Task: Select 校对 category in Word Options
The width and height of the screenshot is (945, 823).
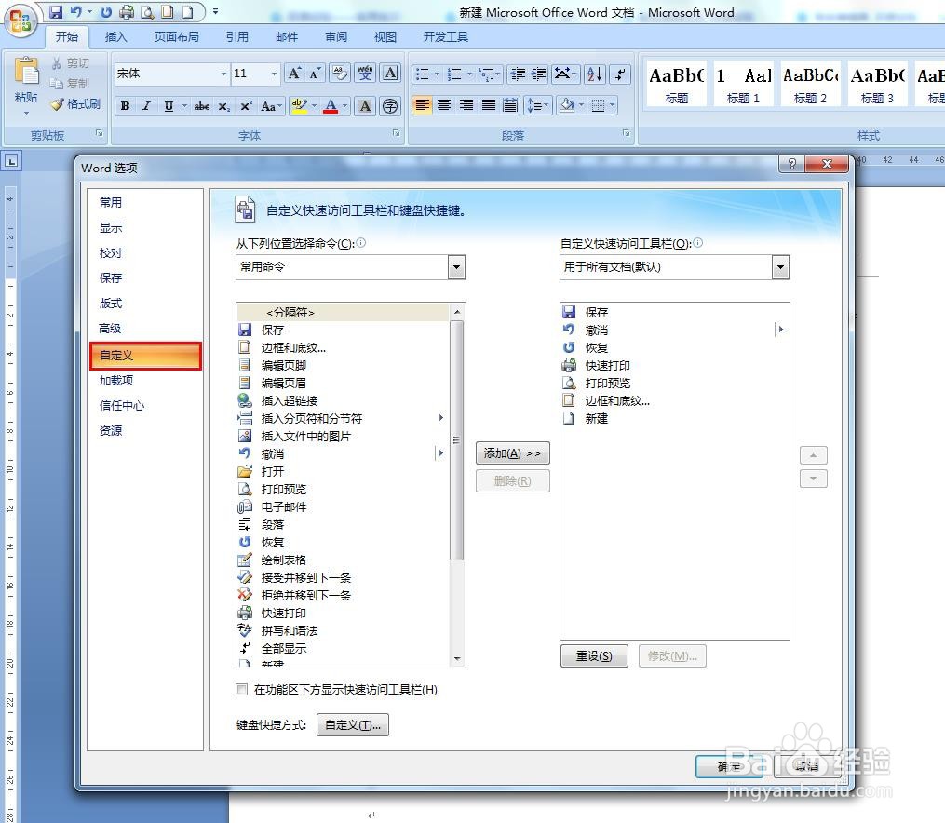Action: (144, 253)
